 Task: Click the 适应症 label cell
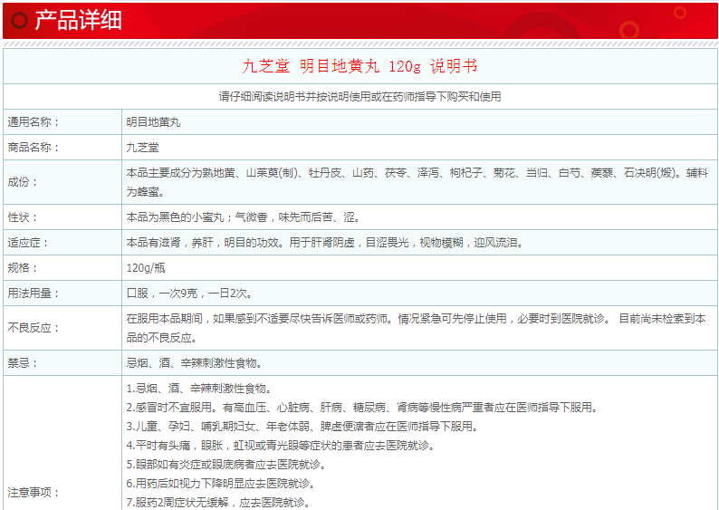[62, 242]
